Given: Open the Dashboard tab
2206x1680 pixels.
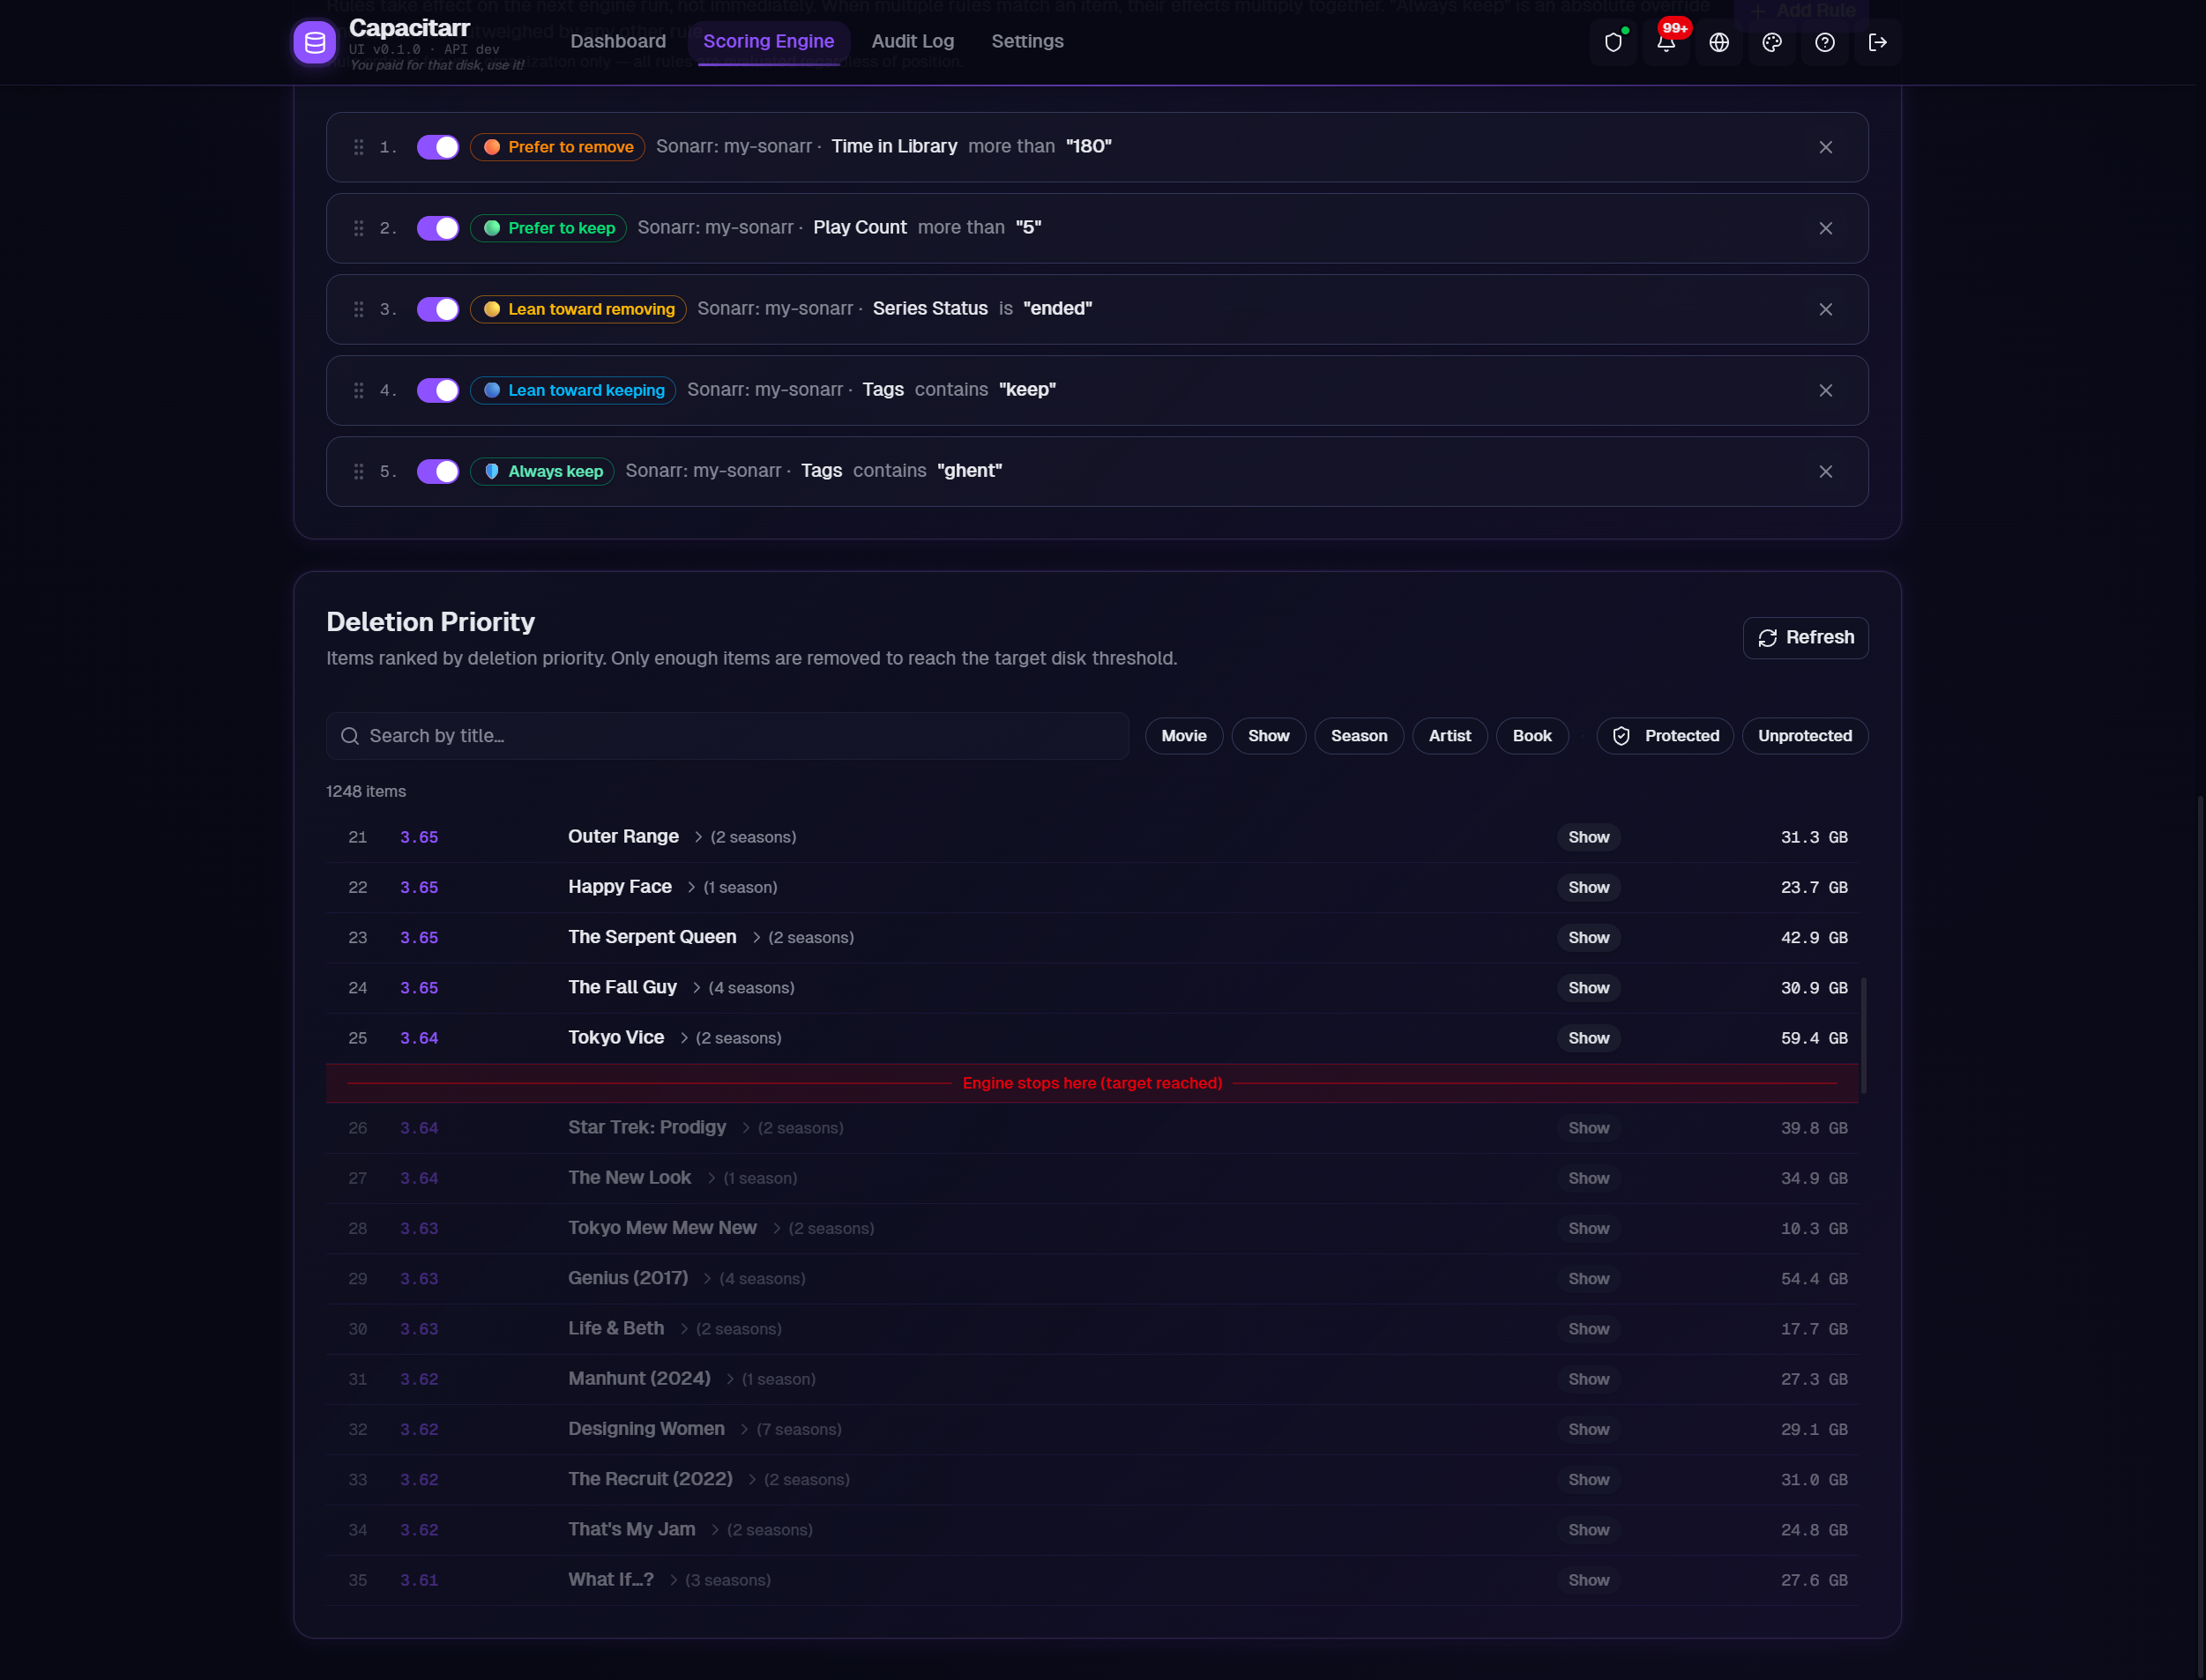Looking at the screenshot, I should click(x=617, y=42).
